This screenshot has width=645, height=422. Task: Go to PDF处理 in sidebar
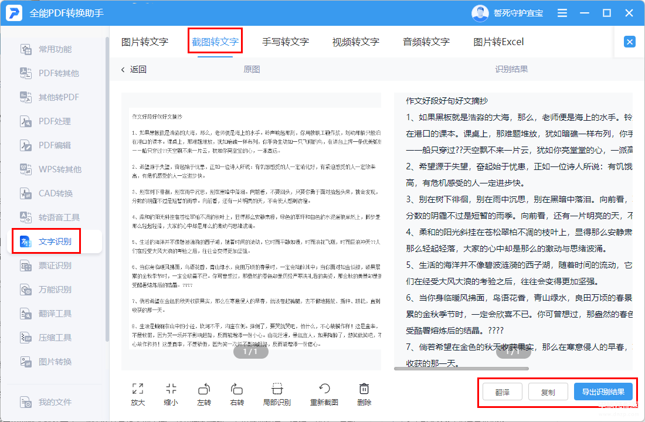pos(45,121)
